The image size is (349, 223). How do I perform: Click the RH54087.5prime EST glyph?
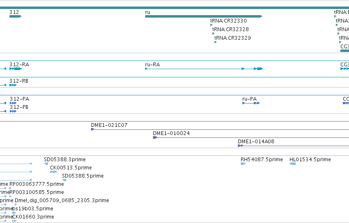[x=243, y=164]
